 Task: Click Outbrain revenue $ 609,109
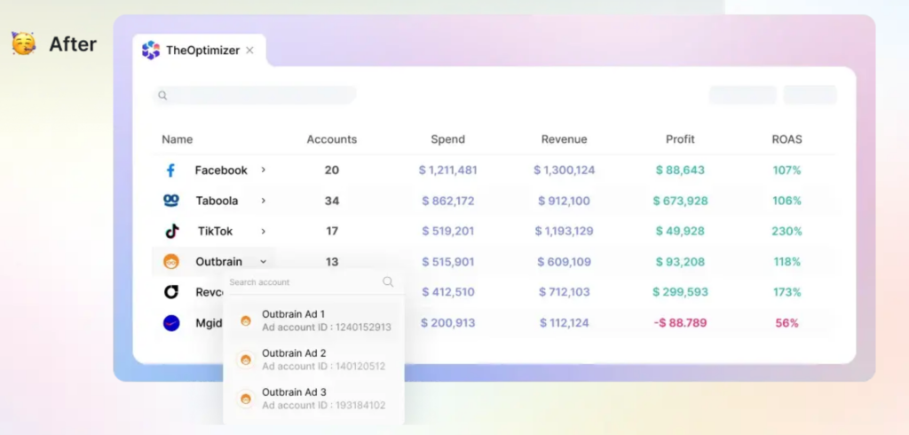pyautogui.click(x=564, y=262)
